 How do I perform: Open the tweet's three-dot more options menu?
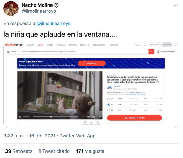[x=176, y=5]
